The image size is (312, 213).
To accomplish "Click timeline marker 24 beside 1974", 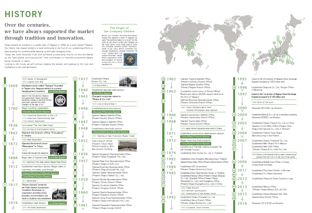I will (163, 153).
